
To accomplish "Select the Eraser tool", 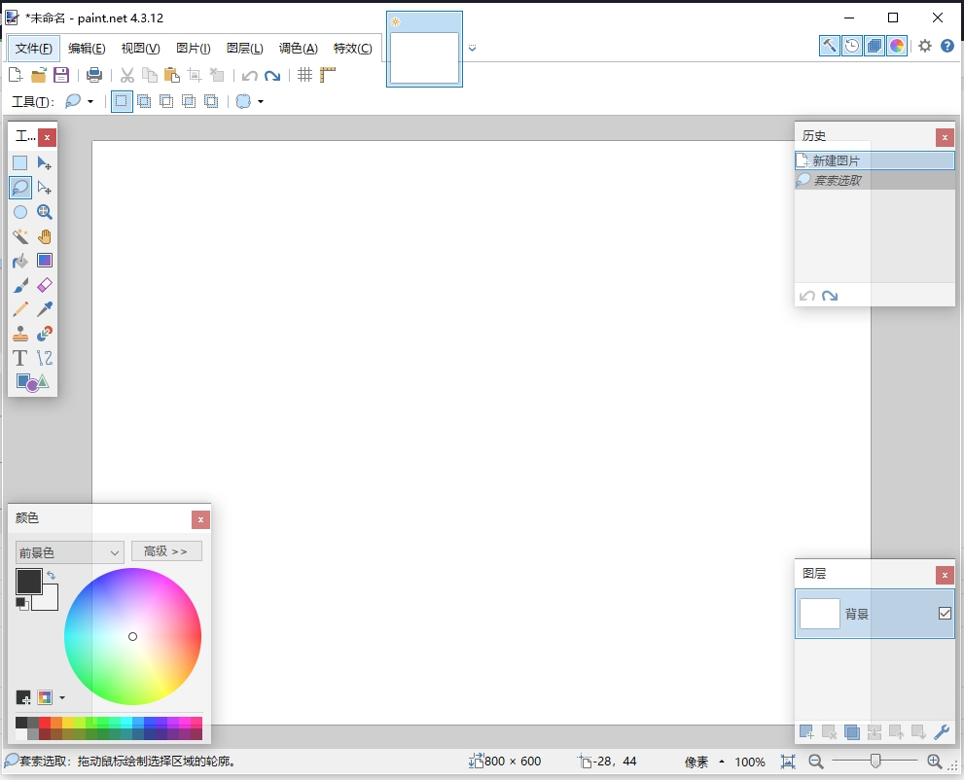I will point(45,285).
